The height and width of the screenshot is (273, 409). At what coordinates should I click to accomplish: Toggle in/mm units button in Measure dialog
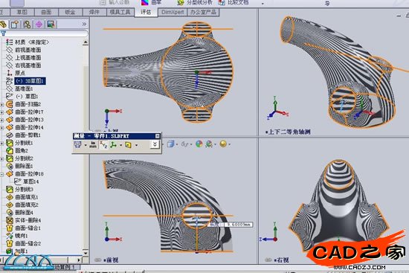(93, 144)
